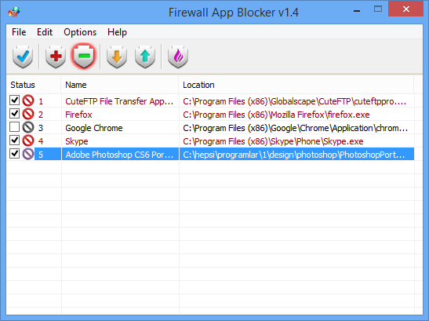This screenshot has width=429, height=321.
Task: Click the gray blocked icon for Google Chrome
Action: (x=28, y=127)
